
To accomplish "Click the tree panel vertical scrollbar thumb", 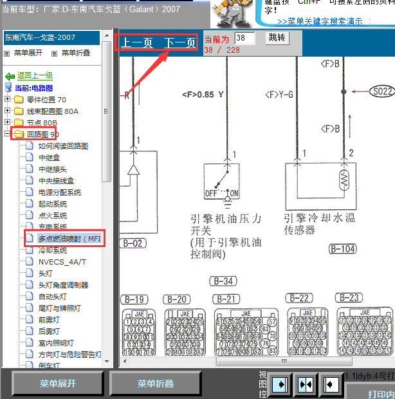I will [x=107, y=111].
